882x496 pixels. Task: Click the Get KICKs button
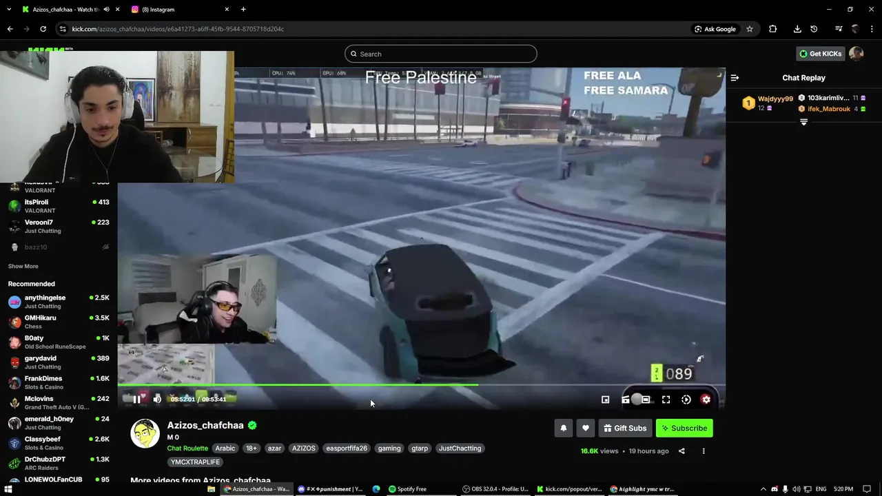(820, 54)
